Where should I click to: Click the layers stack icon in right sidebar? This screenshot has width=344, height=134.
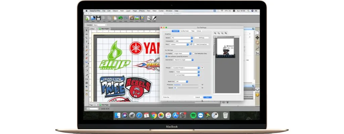[257, 89]
